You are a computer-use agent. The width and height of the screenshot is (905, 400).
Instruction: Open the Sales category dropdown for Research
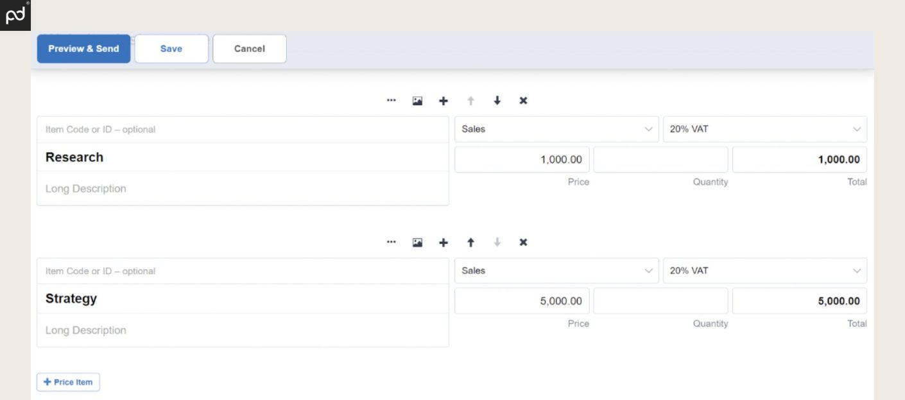point(556,128)
